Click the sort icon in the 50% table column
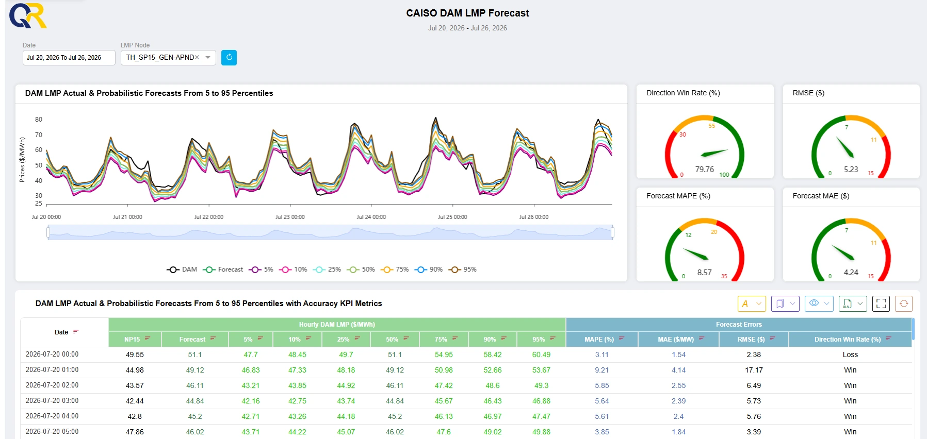 pyautogui.click(x=406, y=339)
